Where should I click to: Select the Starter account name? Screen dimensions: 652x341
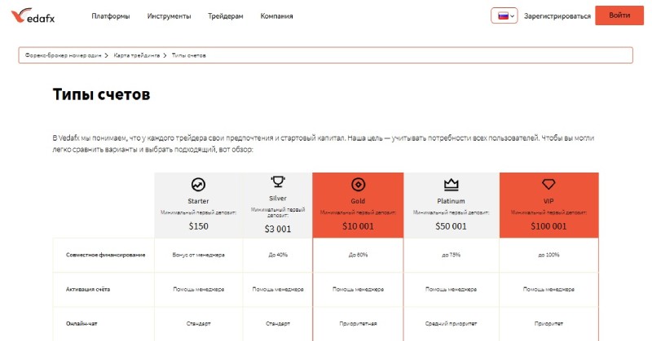click(198, 201)
